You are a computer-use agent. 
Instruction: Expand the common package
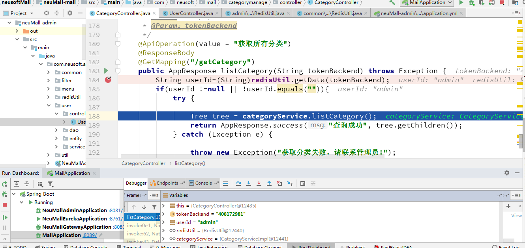pyautogui.click(x=49, y=72)
